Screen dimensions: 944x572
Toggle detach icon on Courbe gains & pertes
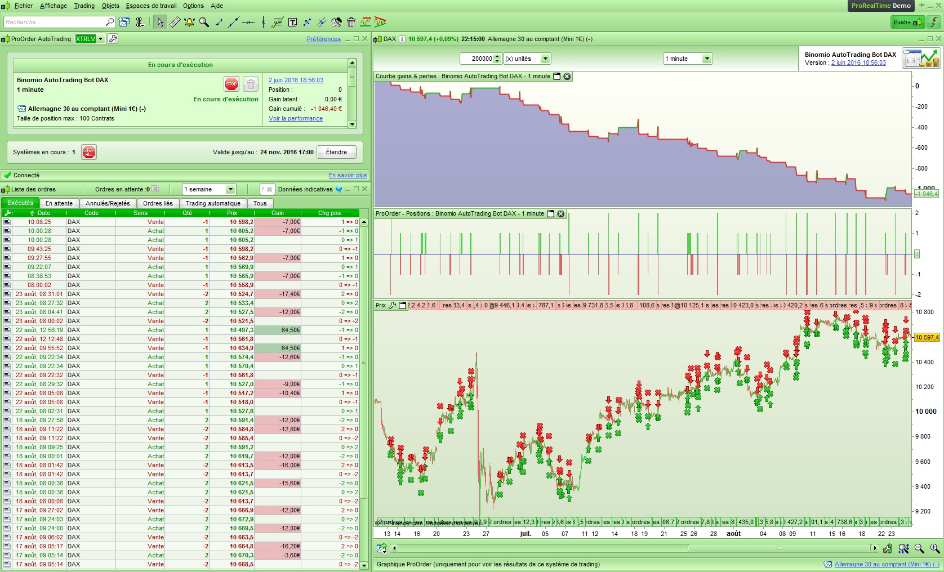pyautogui.click(x=557, y=77)
